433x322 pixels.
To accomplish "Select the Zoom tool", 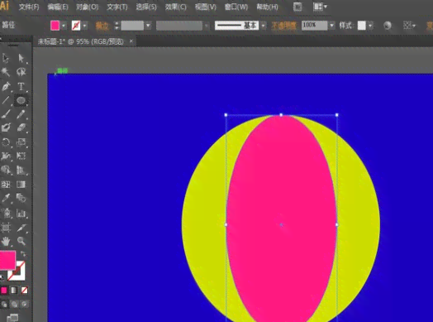I will 21,241.
